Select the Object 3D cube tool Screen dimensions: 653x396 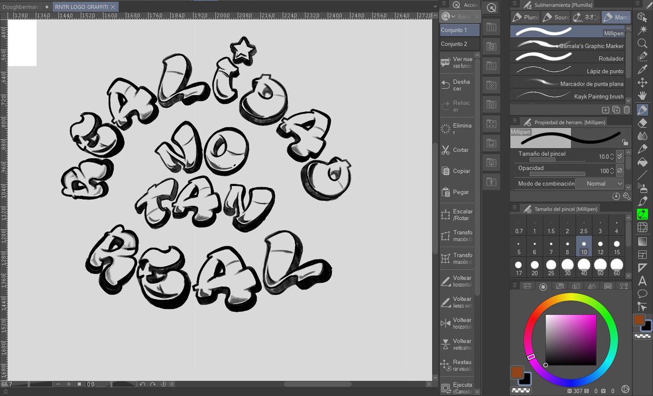tap(642, 16)
